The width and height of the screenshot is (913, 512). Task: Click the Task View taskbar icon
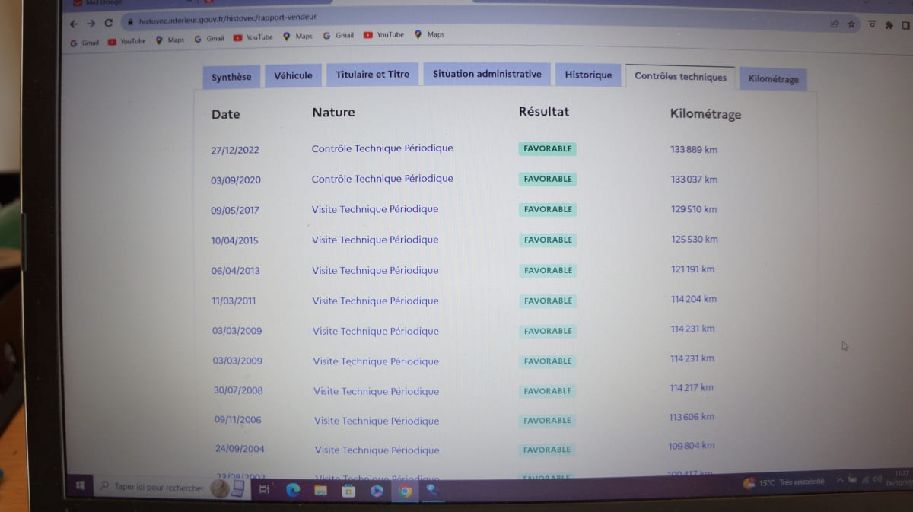coord(264,490)
